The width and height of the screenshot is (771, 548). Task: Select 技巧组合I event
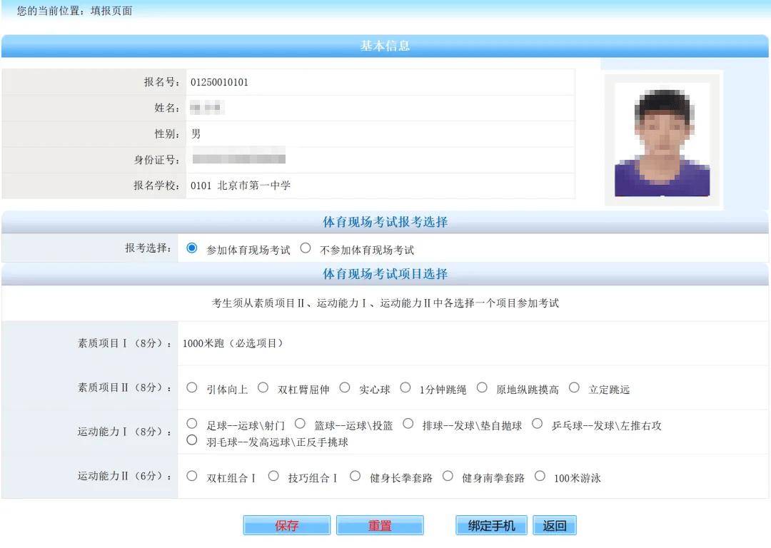pos(273,475)
